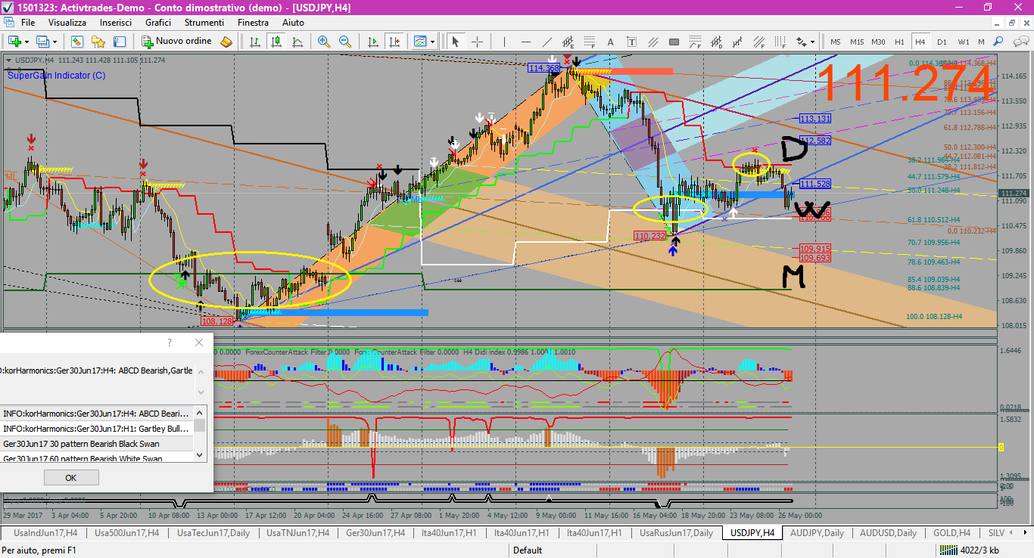Open the search magnifier icon
Screen dimensions: 1034x558
[998, 42]
